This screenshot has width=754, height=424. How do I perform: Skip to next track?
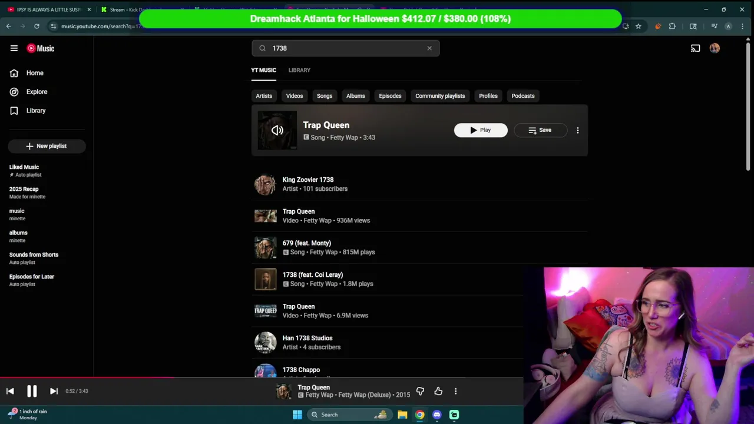[54, 391]
